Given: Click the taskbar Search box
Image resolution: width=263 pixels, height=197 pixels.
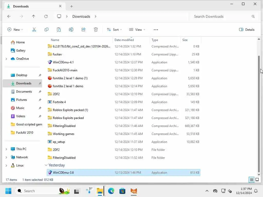Looking at the screenshot, I should coord(43,191).
